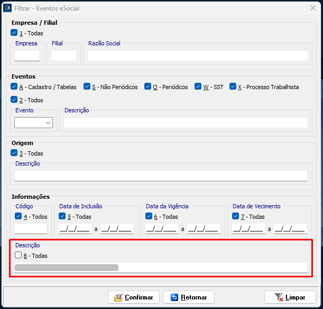Click the Data de Inclusão start date field

75,229
